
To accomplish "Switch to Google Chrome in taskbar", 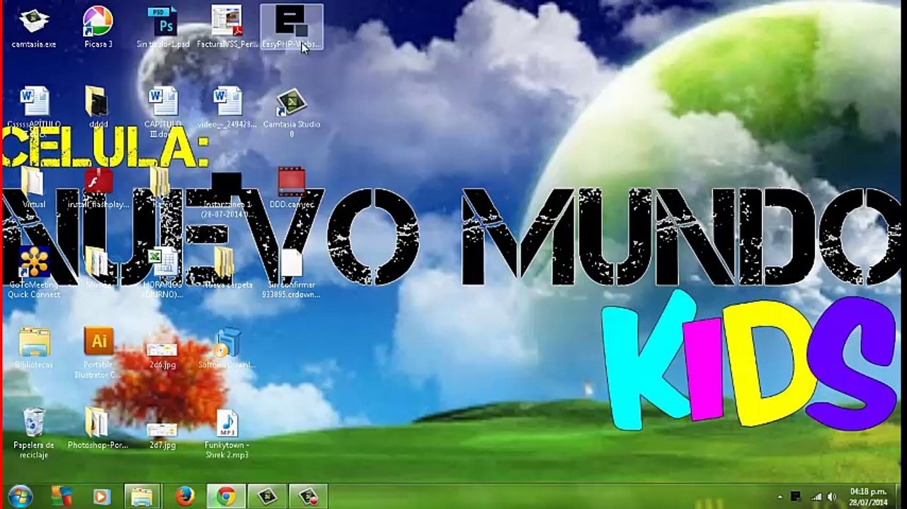I will pyautogui.click(x=226, y=496).
